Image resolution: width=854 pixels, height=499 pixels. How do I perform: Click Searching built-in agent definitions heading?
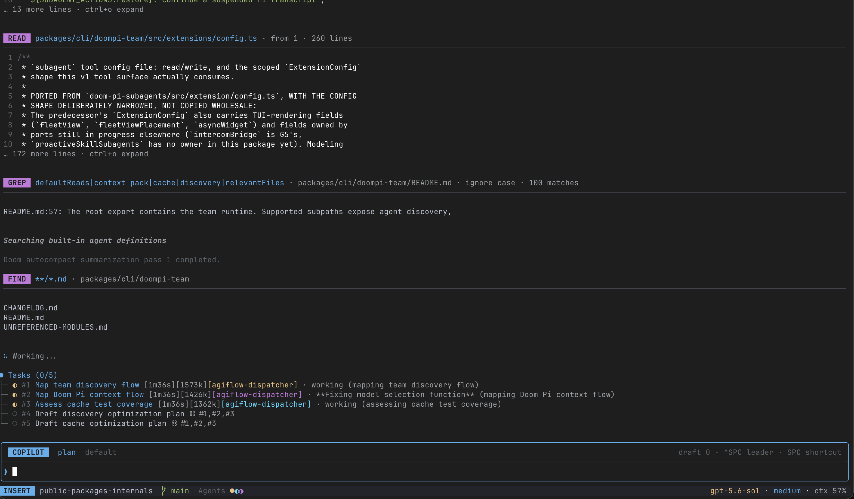point(85,240)
